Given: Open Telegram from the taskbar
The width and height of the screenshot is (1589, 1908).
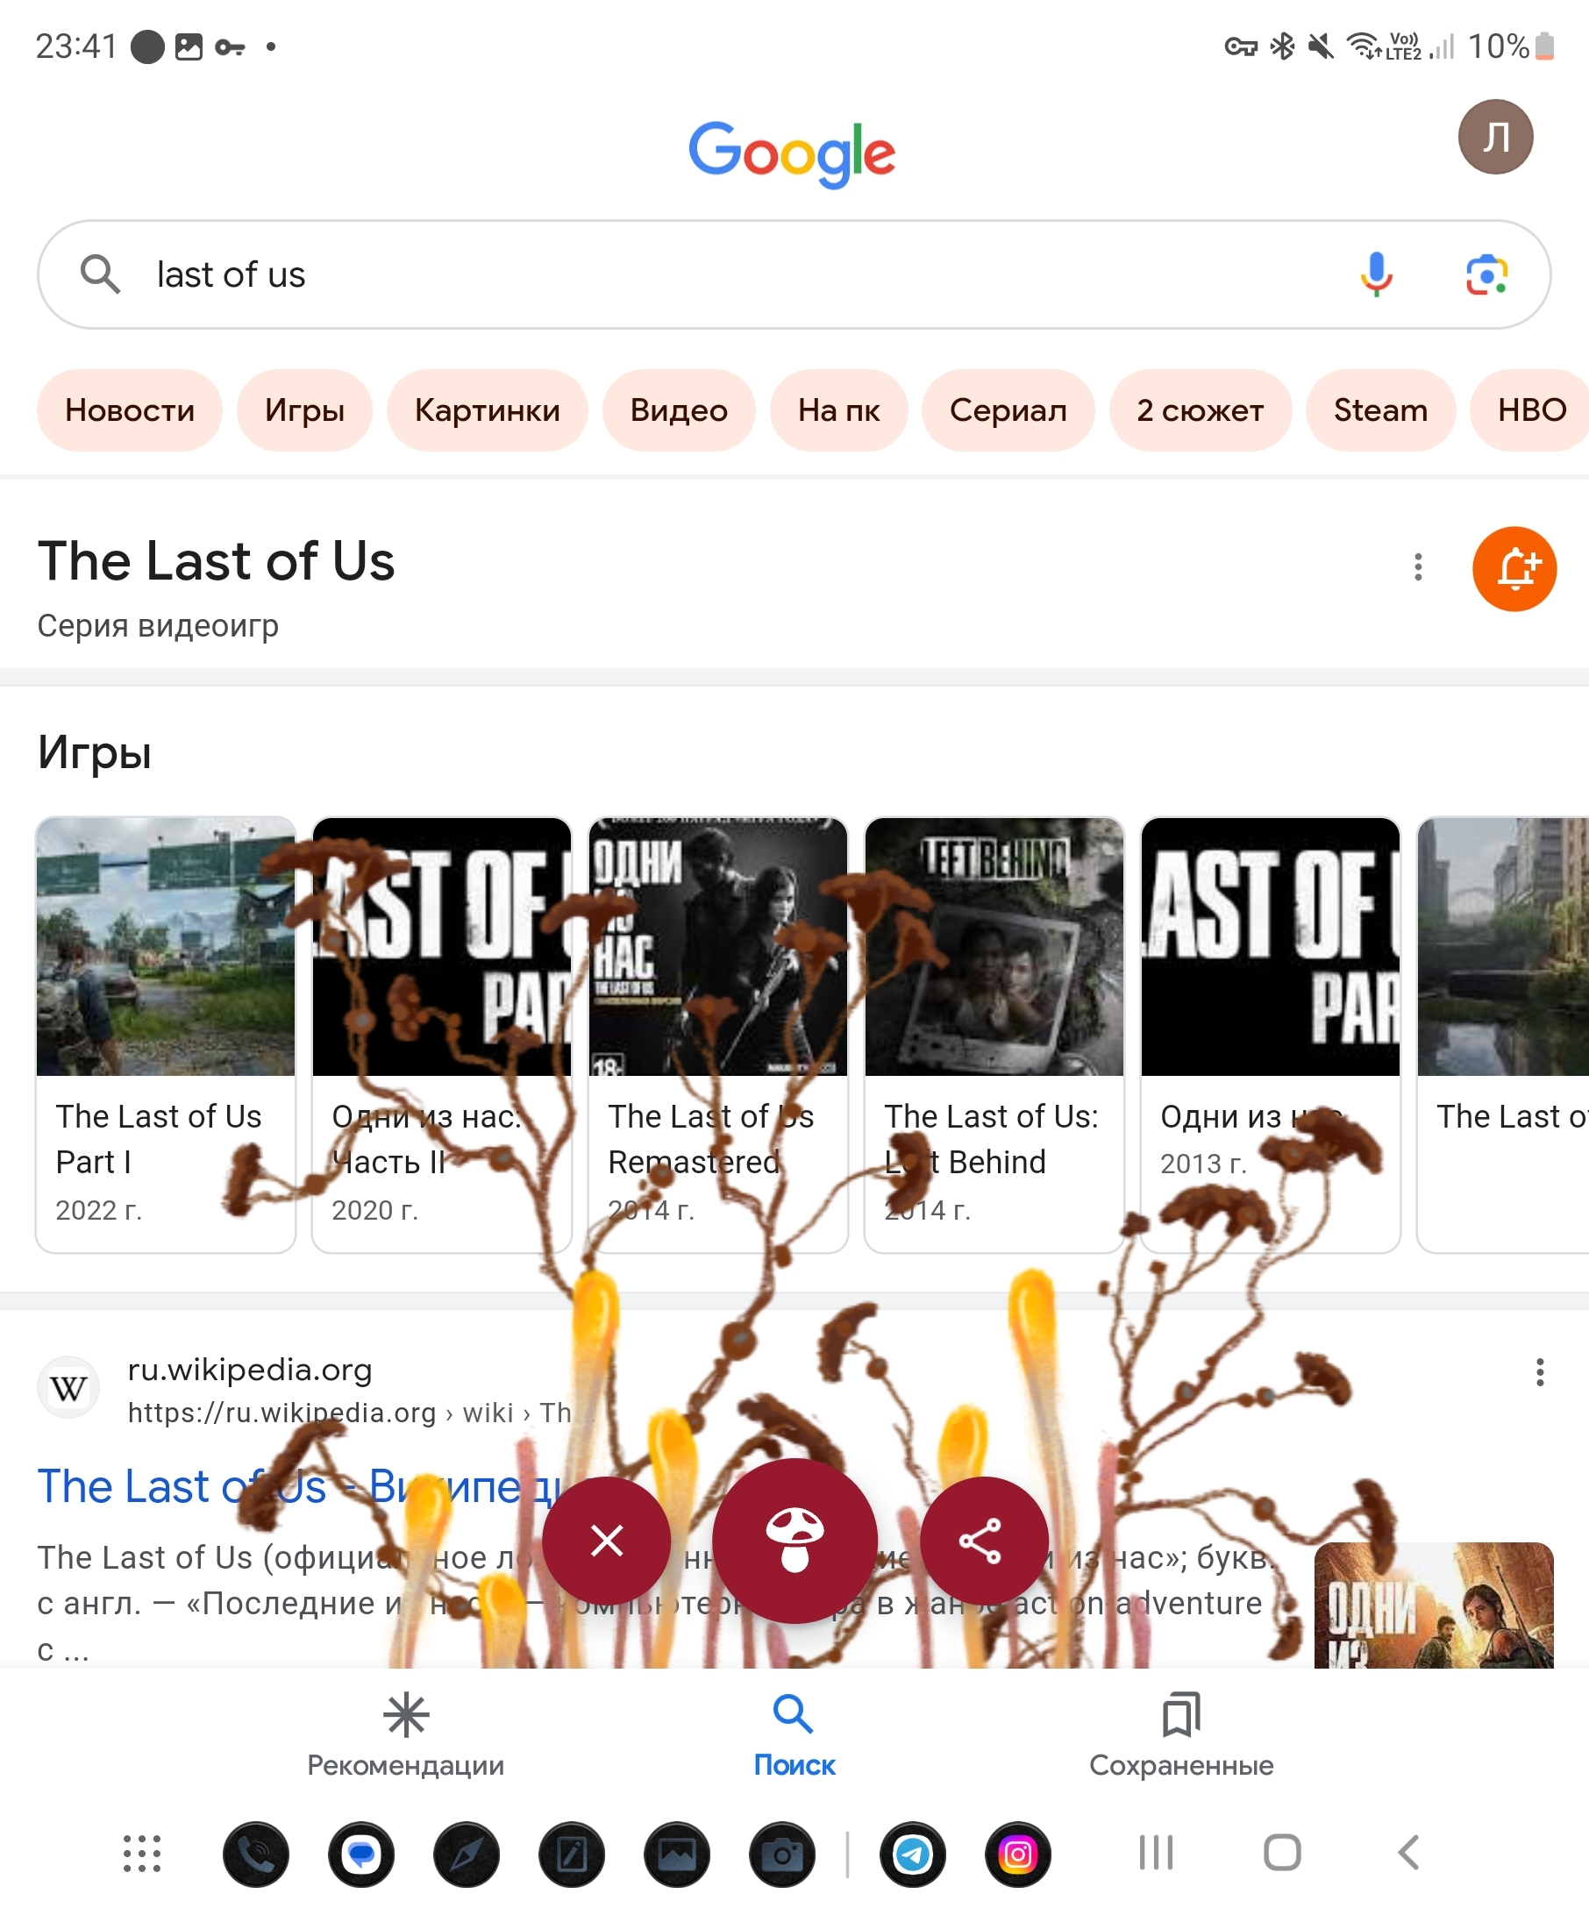Looking at the screenshot, I should click(x=912, y=1854).
